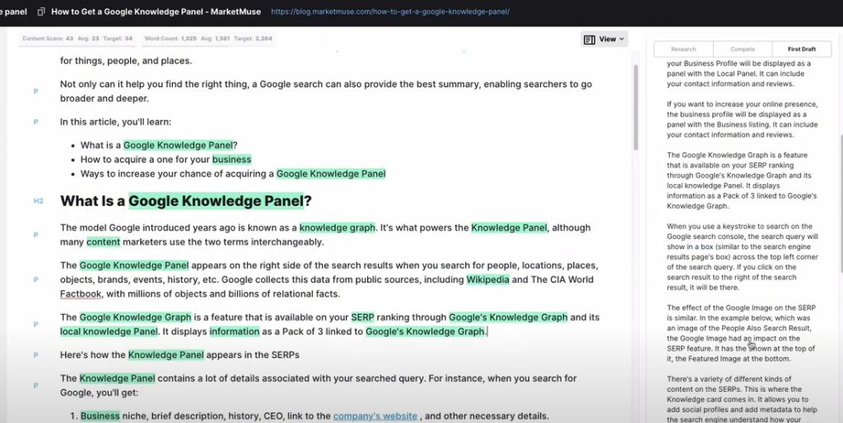843x423 pixels.
Task: Follow the 'company's website' hyperlink
Action: tap(375, 416)
